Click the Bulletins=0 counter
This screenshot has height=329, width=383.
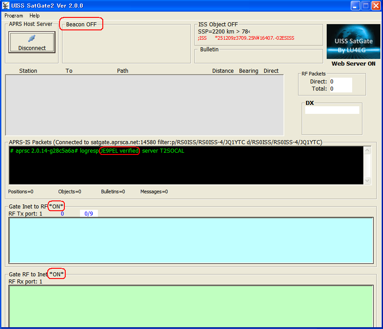tap(113, 192)
